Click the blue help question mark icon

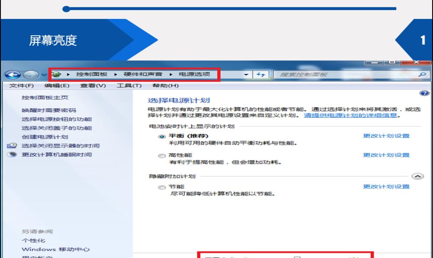(424, 93)
